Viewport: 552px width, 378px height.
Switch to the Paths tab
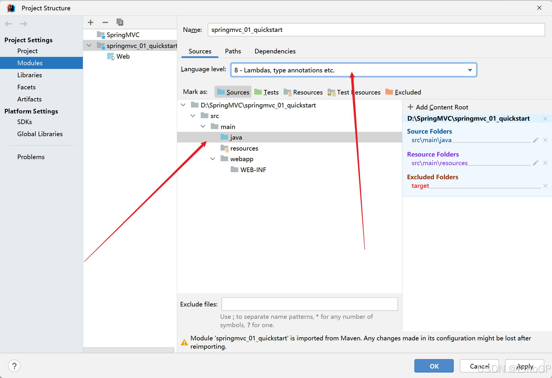click(233, 51)
